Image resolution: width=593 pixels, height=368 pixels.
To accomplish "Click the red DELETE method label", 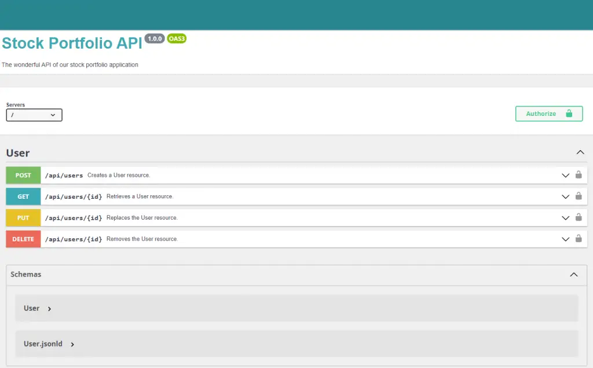I will pyautogui.click(x=23, y=239).
